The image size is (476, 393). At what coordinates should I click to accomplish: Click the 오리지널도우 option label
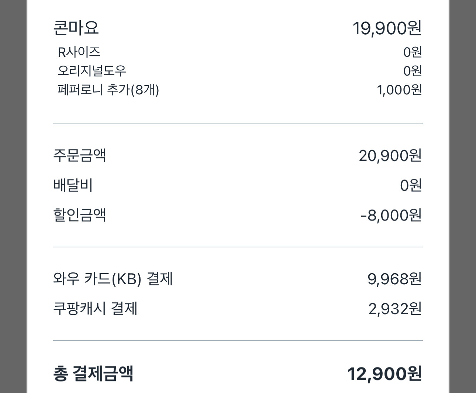pyautogui.click(x=92, y=70)
